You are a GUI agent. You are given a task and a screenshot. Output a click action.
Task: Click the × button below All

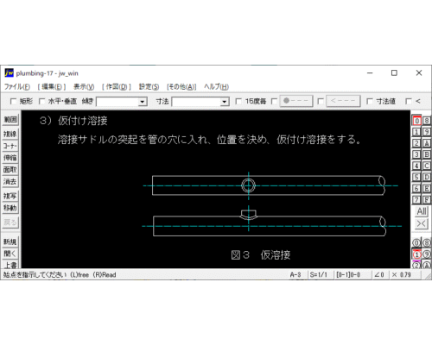coord(422,223)
